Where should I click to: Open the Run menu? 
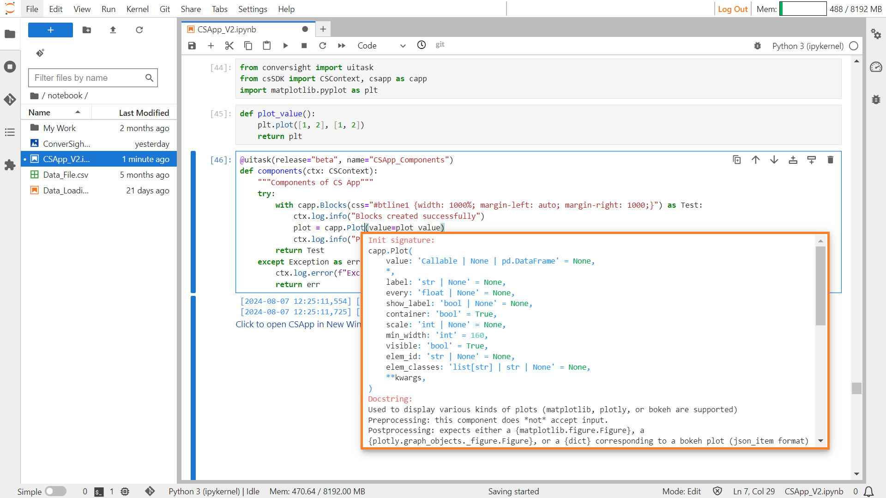(108, 9)
